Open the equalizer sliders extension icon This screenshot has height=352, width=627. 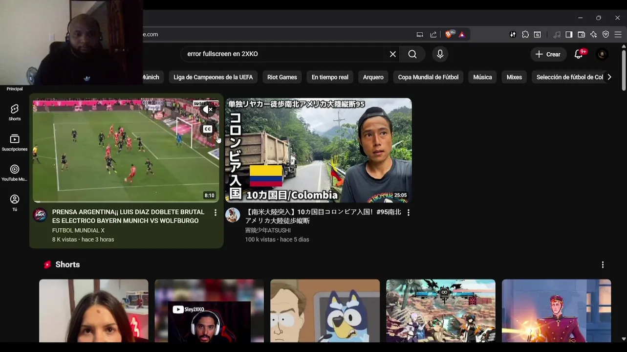click(513, 34)
